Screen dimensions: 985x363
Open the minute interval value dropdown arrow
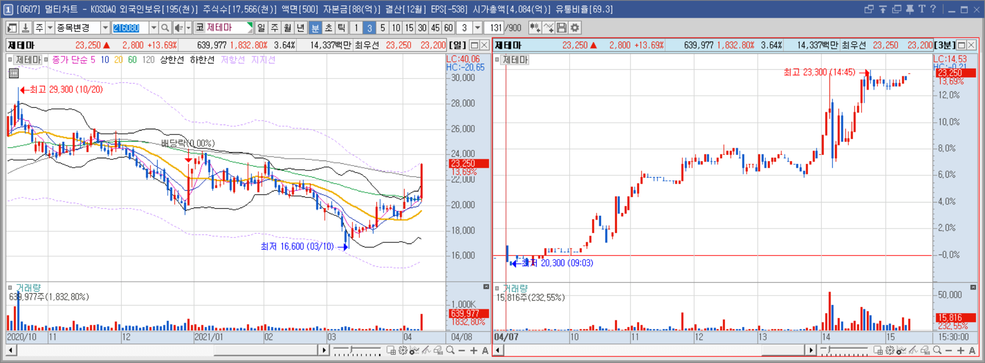[x=478, y=28]
